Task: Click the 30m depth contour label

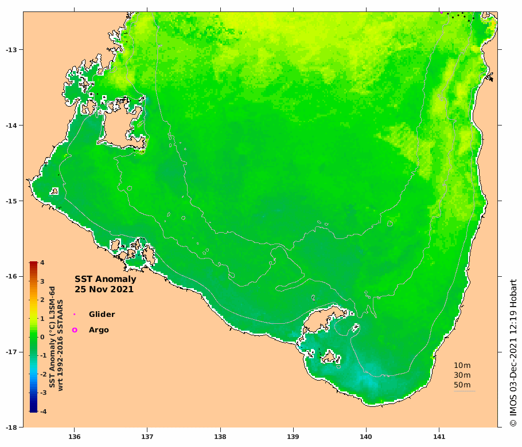Action: 462,375
